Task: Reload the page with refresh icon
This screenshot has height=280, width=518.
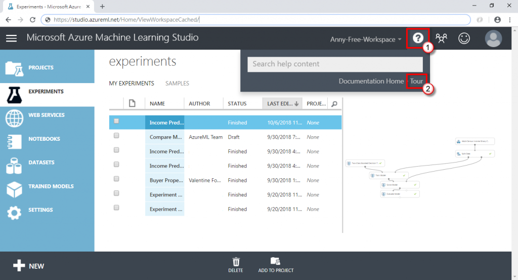Action: click(x=32, y=20)
